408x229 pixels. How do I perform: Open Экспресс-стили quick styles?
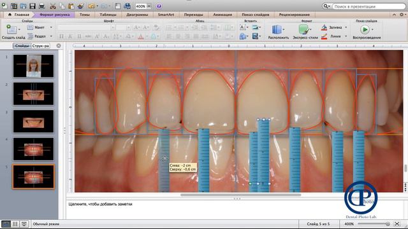click(303, 29)
